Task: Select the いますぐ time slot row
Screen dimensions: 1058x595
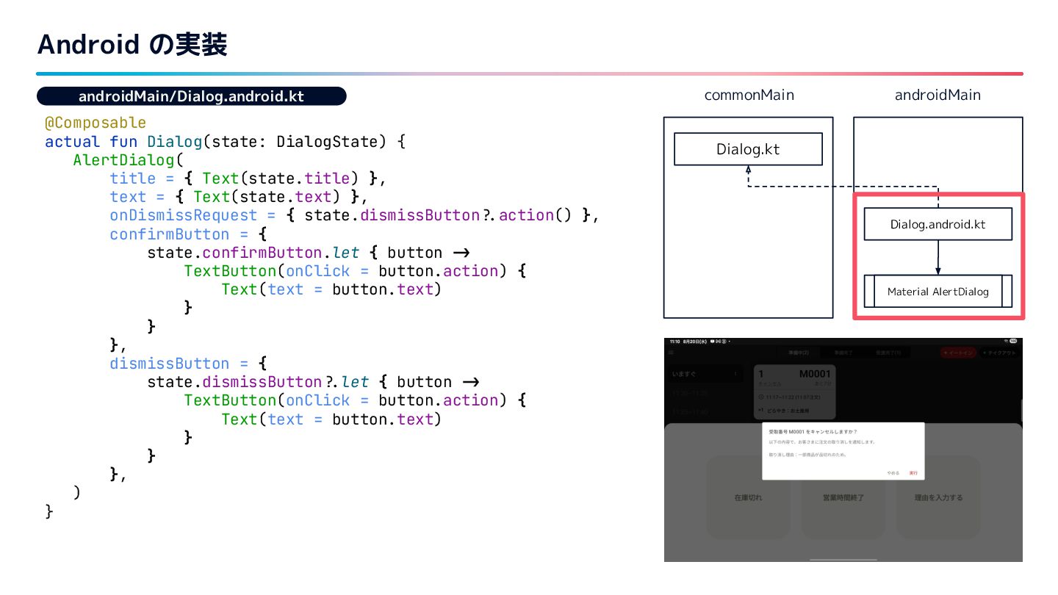Action: click(706, 374)
